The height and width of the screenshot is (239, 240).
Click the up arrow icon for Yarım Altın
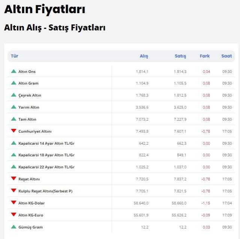(13, 107)
